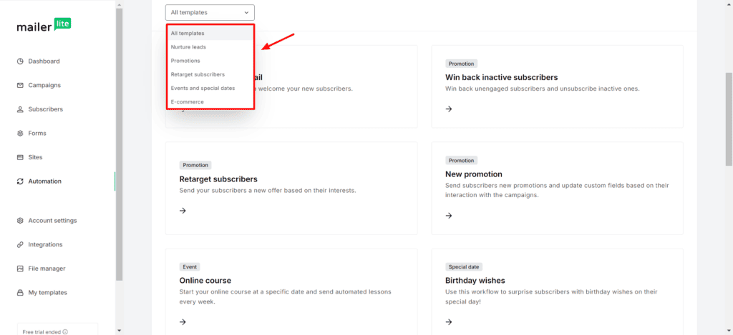Open the Birthday wishes template title

point(475,281)
